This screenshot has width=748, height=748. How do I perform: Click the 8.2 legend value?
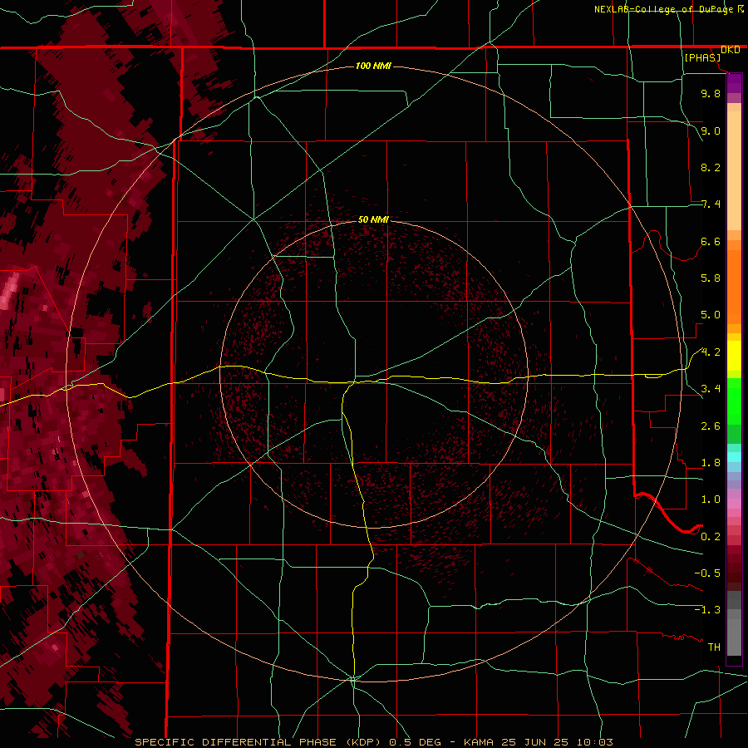point(711,167)
